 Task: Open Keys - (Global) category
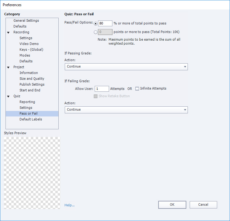click(31, 50)
